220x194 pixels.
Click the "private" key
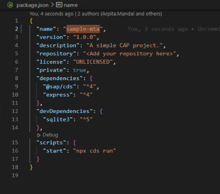(x=51, y=70)
